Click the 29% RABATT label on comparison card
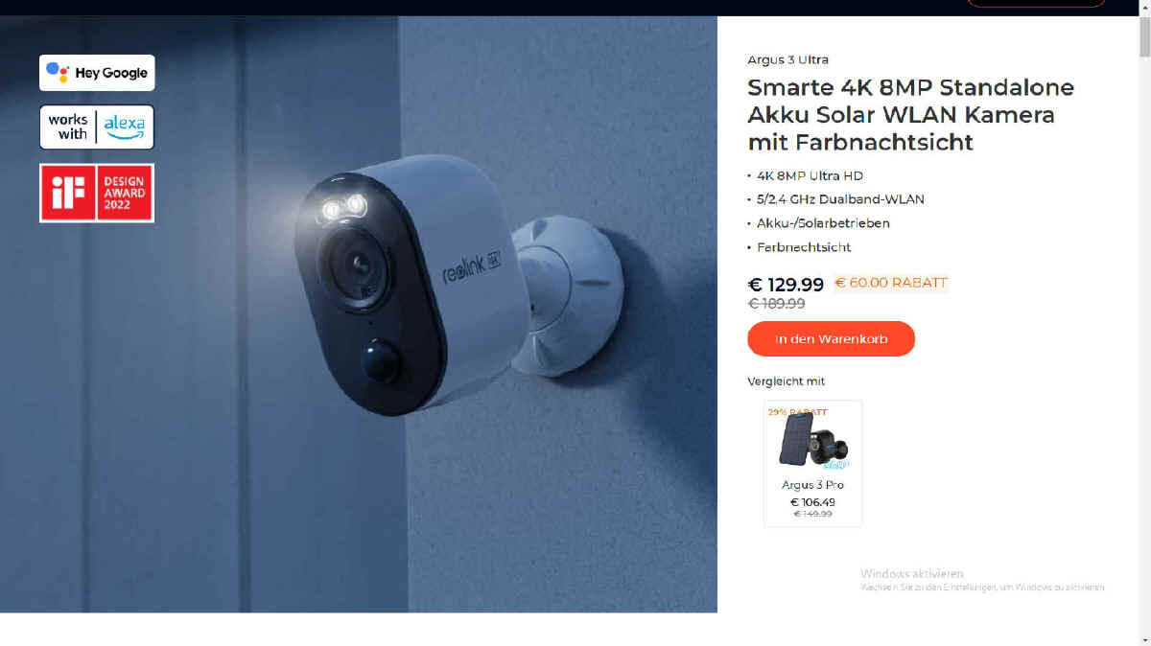Viewport: 1151px width, 646px height. (x=797, y=412)
